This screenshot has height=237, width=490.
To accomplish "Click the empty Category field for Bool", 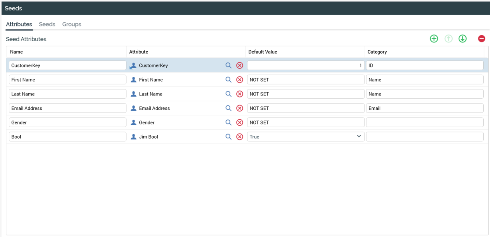I will point(424,137).
